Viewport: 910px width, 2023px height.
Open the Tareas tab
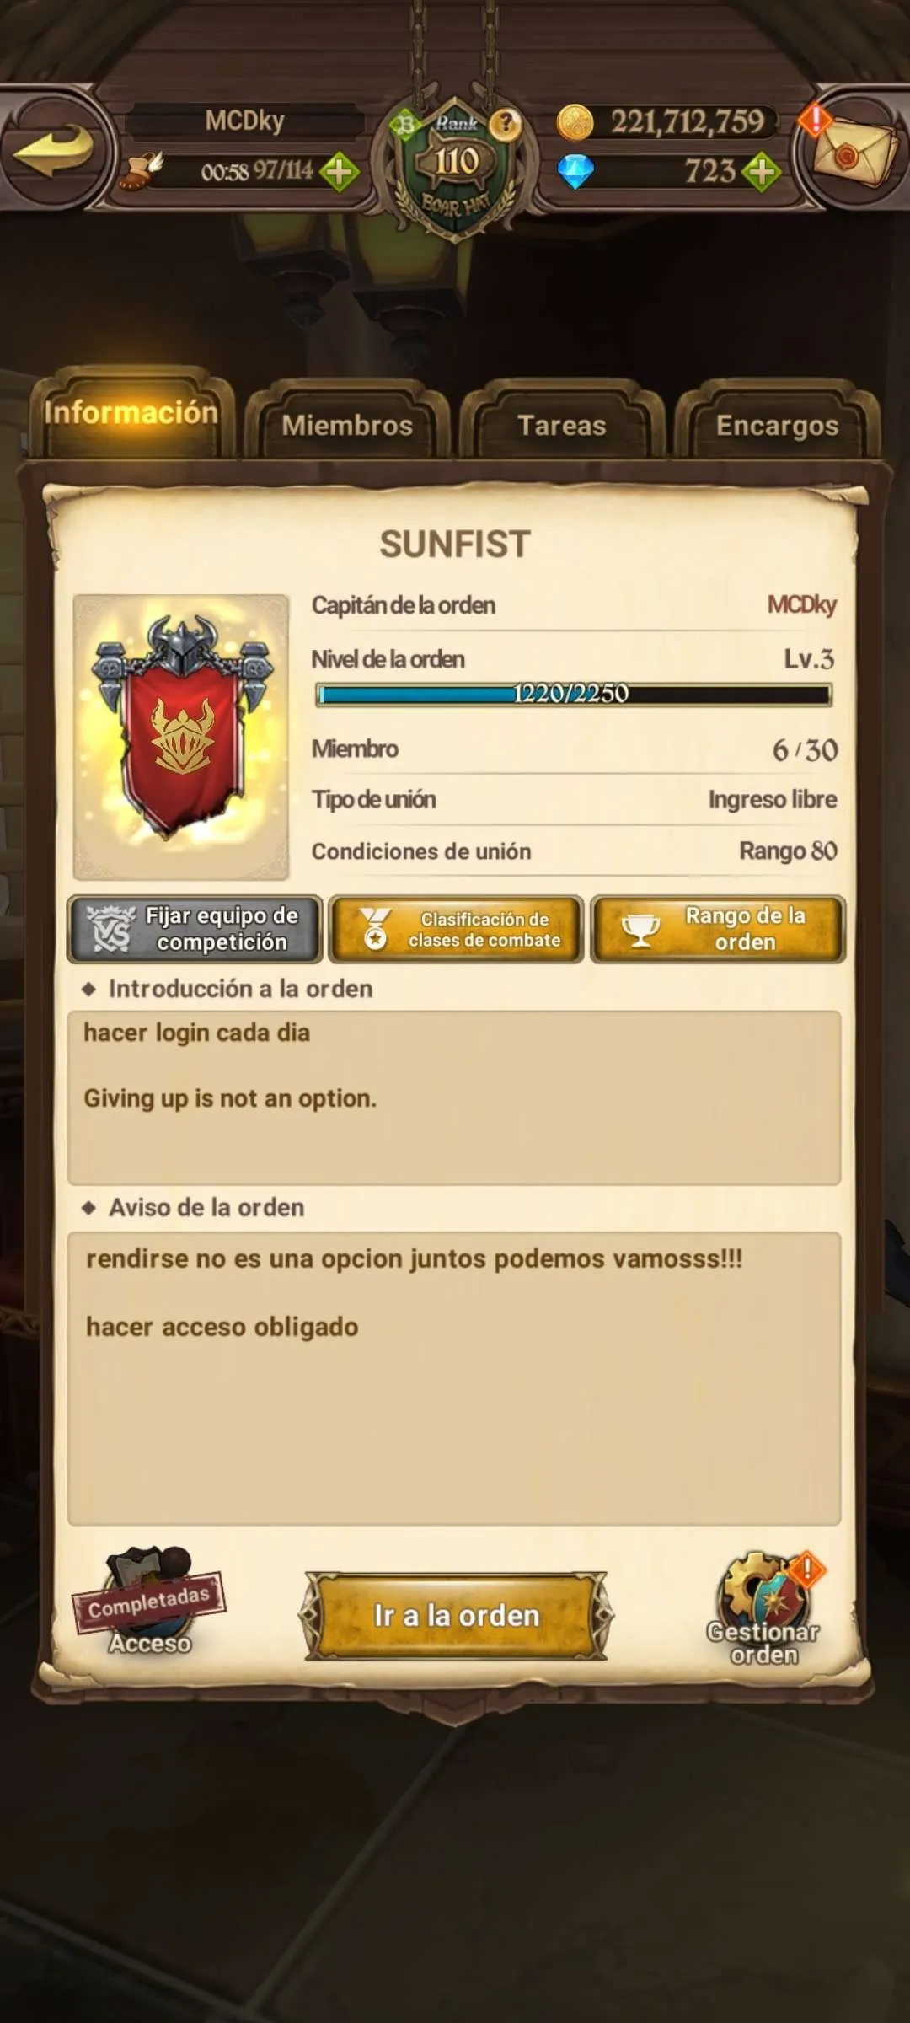562,423
